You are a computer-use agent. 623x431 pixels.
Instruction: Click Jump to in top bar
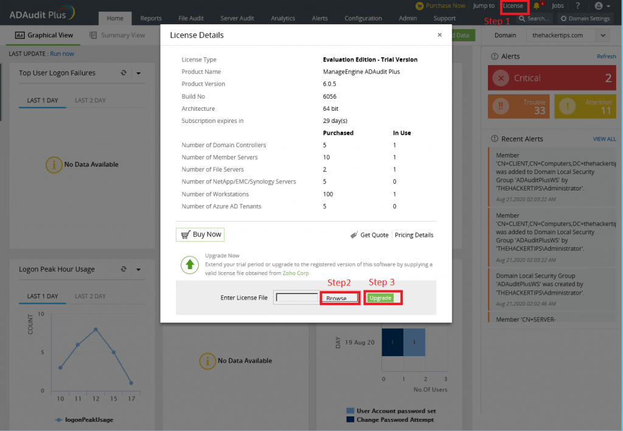coord(484,5)
